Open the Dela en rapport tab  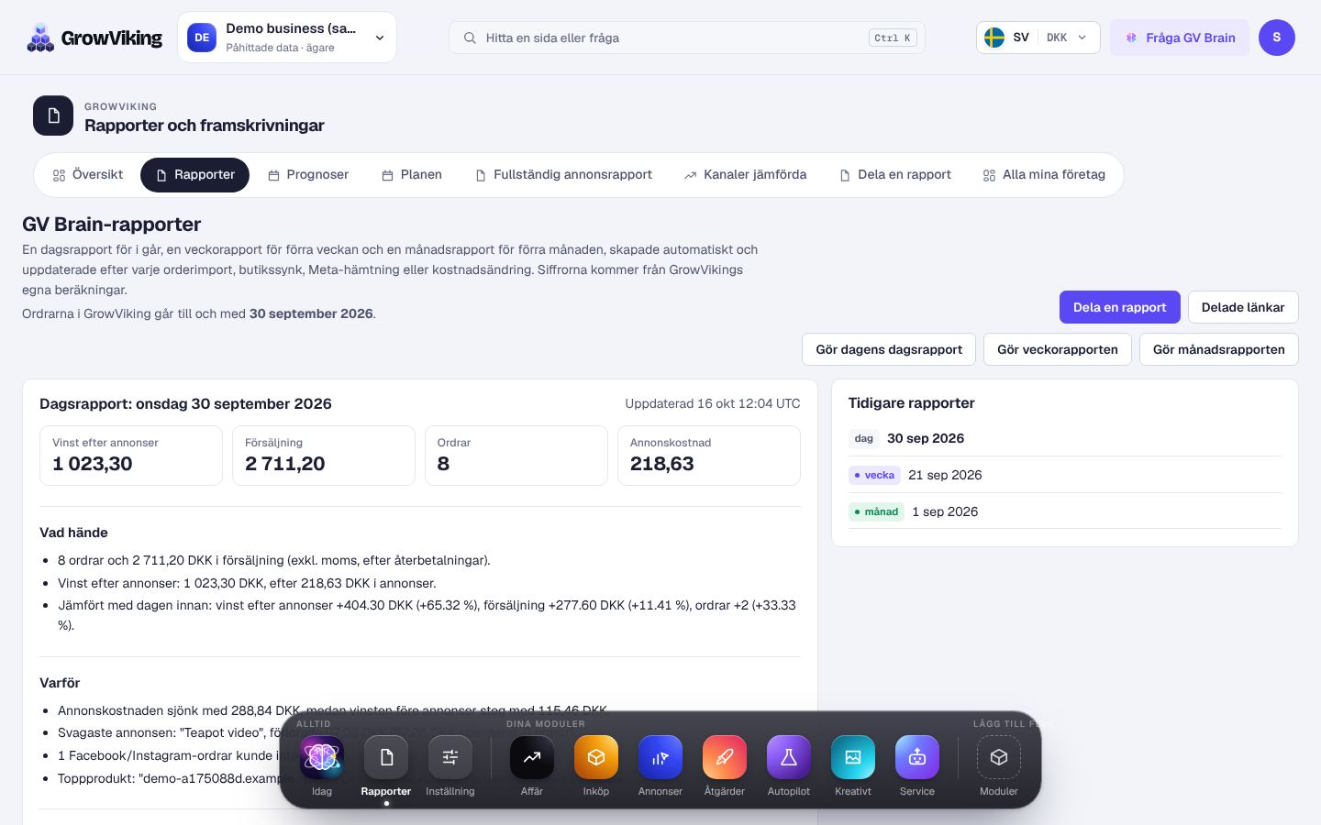point(895,175)
